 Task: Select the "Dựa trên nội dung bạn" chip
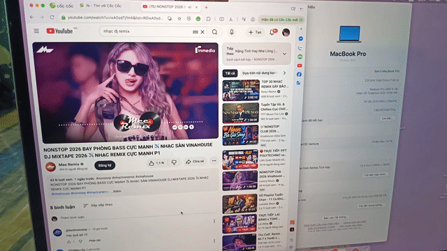point(259,73)
